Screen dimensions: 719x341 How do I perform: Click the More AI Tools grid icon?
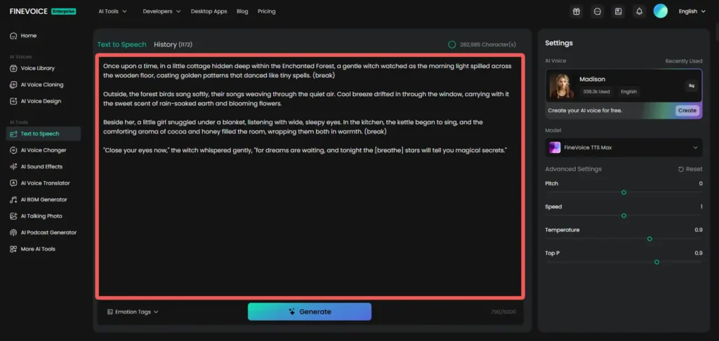(13, 249)
